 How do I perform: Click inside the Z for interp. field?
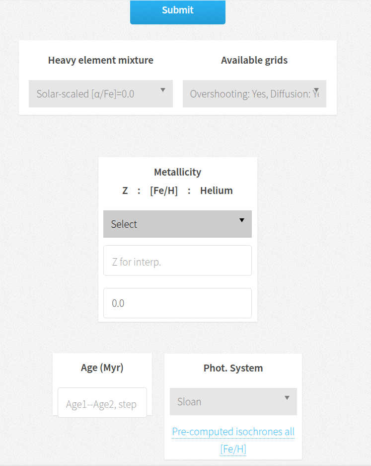177,260
